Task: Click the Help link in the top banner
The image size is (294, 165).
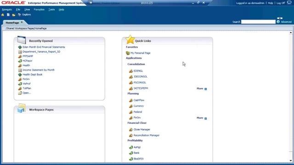Action: [271, 3]
